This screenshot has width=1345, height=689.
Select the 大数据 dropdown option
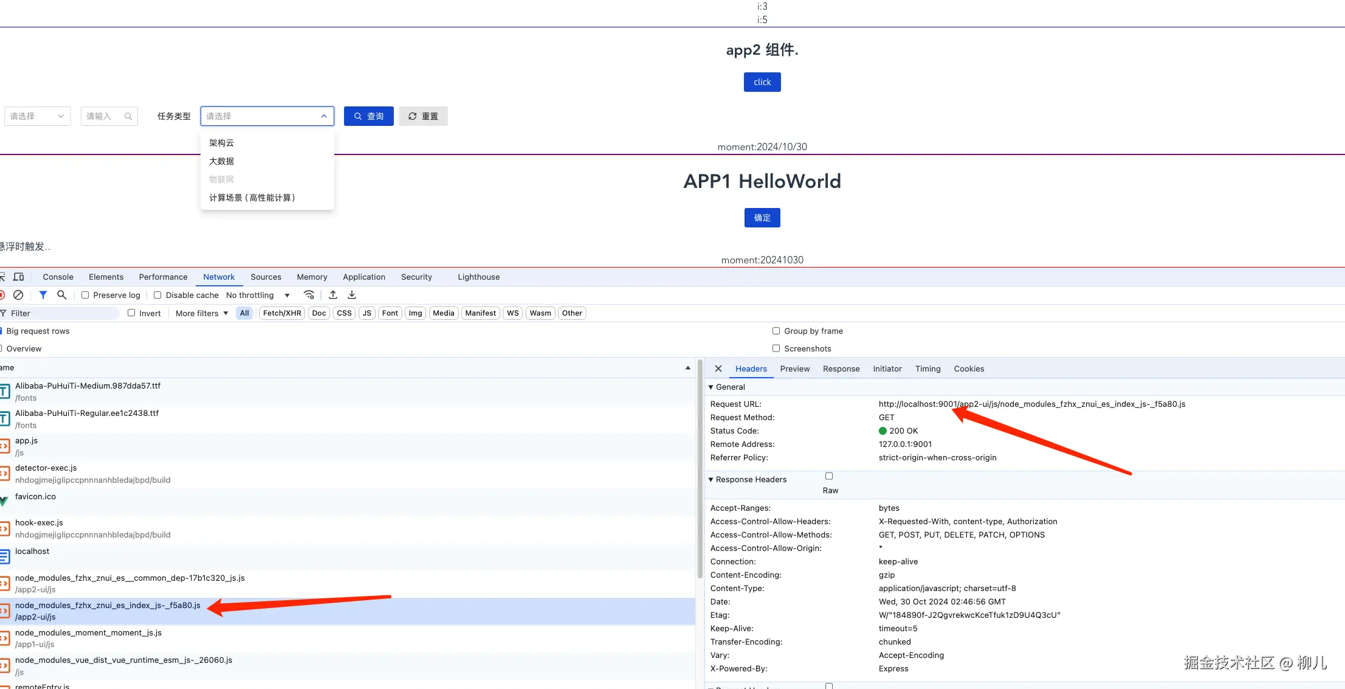tap(222, 161)
